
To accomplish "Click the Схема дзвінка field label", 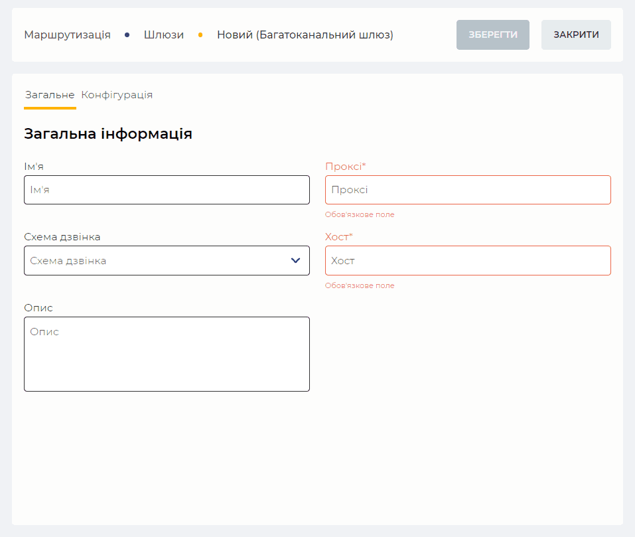I will point(62,237).
